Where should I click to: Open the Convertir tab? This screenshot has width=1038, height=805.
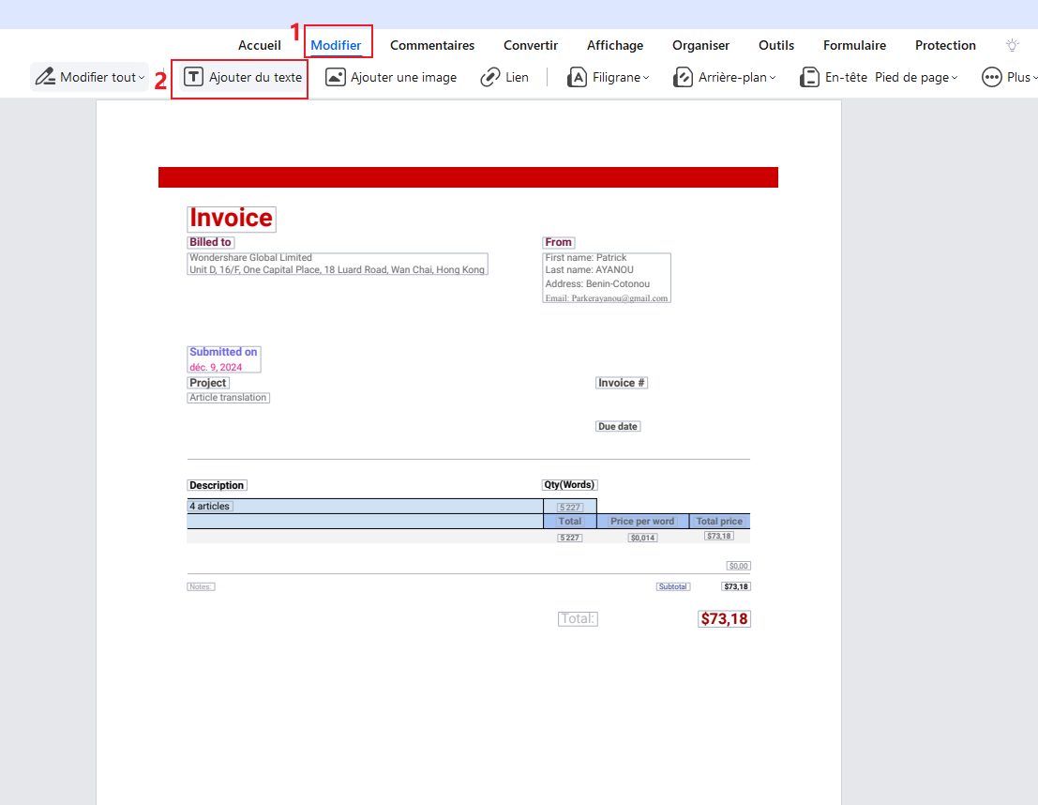click(531, 45)
